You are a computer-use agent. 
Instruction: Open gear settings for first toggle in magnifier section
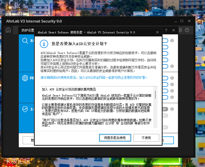(172, 41)
